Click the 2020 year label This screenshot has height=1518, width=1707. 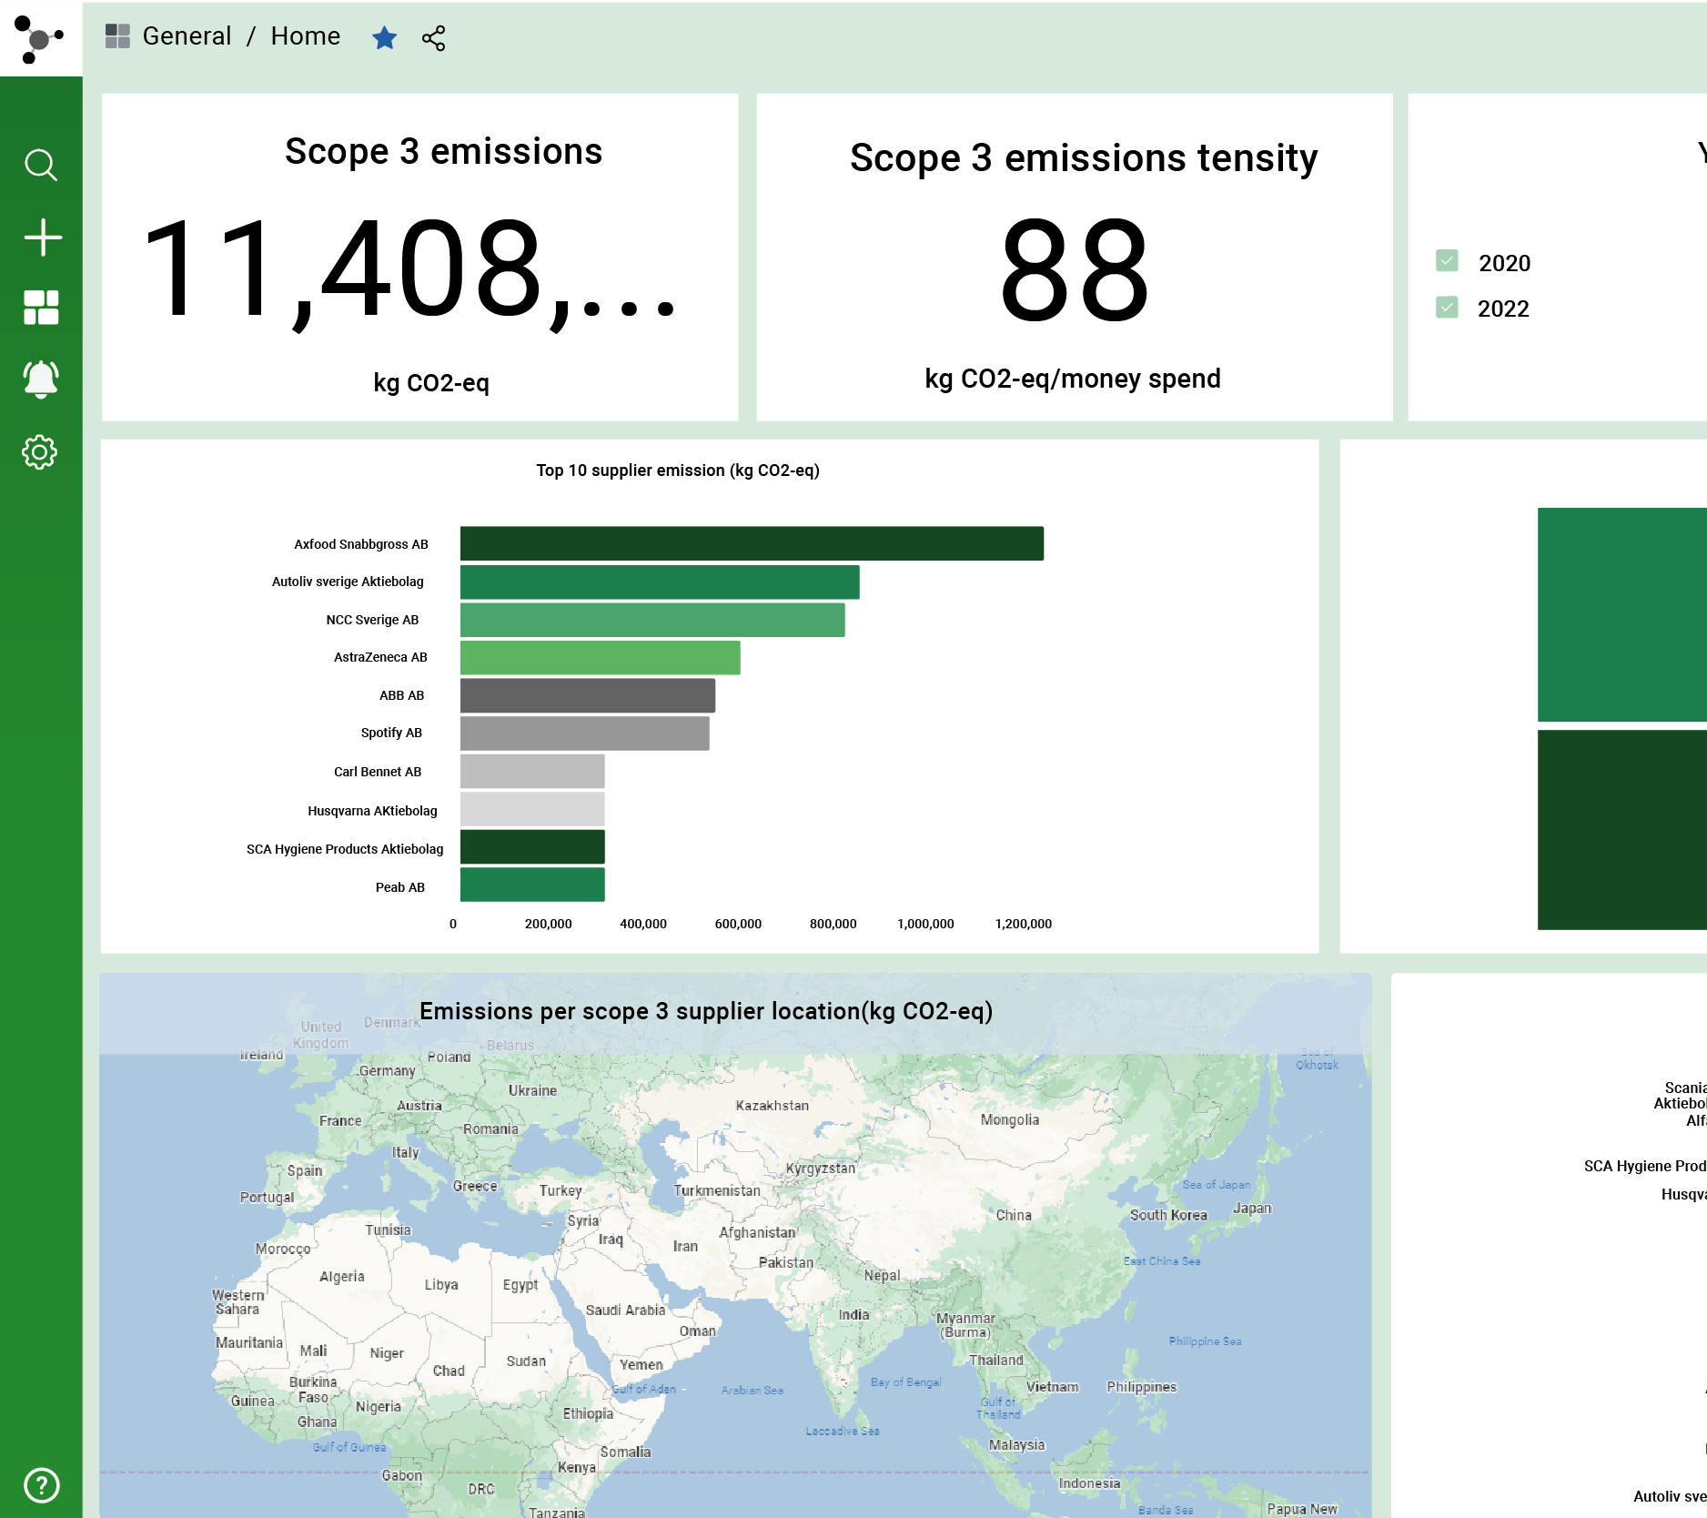[1505, 263]
